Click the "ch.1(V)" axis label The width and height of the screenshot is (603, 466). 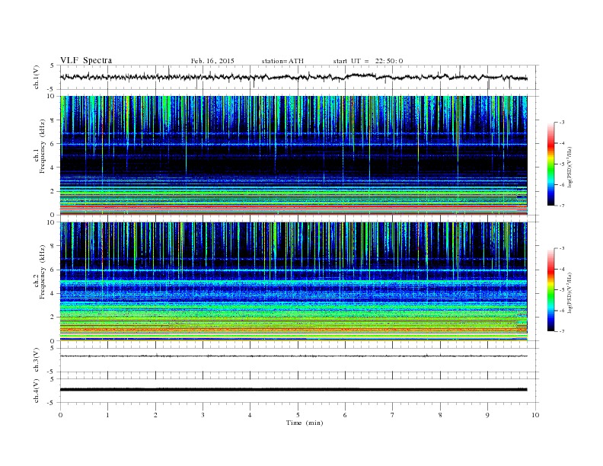point(37,77)
